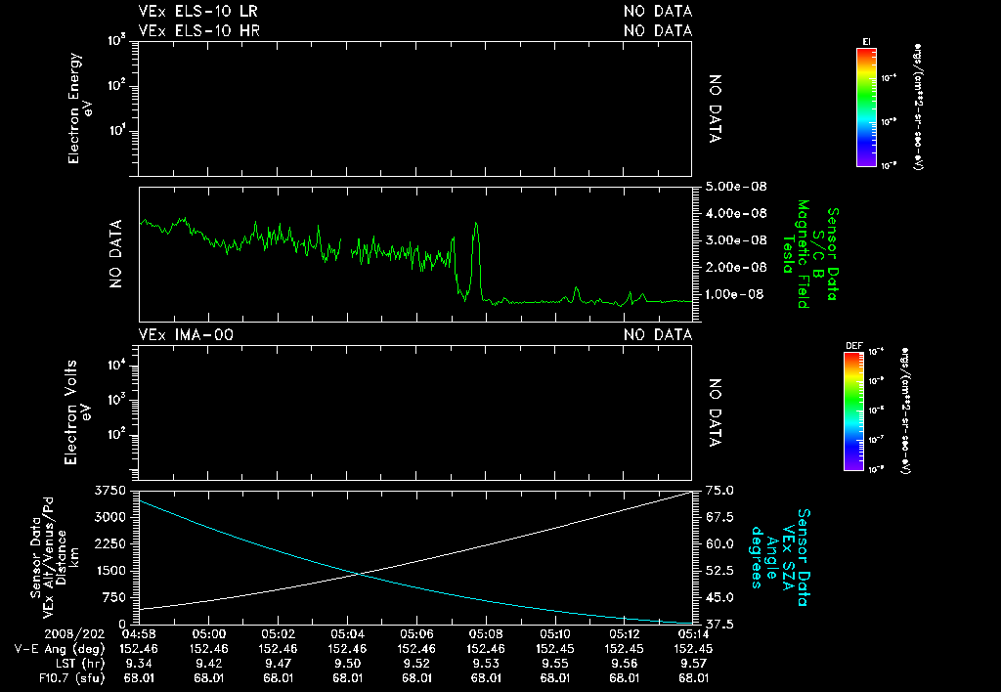Click the 75.0 SZA axis tick value
This screenshot has height=692, width=1001.
pos(719,491)
